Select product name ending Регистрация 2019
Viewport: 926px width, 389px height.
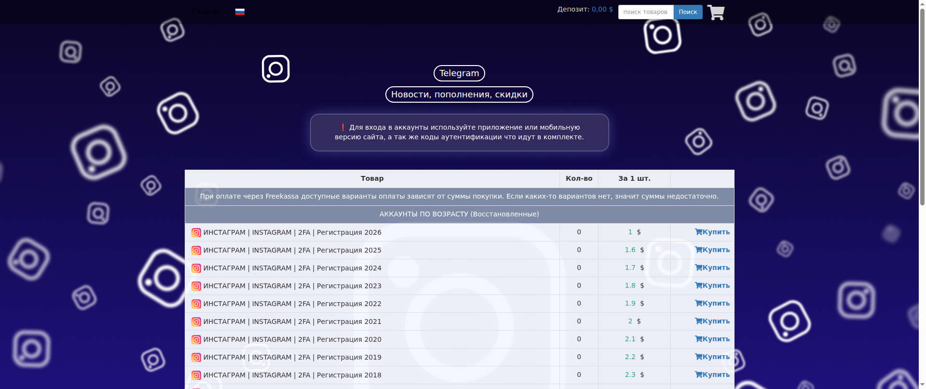[x=292, y=357]
